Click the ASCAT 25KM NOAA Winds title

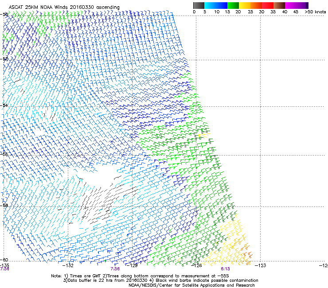[64, 7]
